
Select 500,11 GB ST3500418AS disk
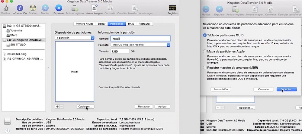click(x=24, y=26)
